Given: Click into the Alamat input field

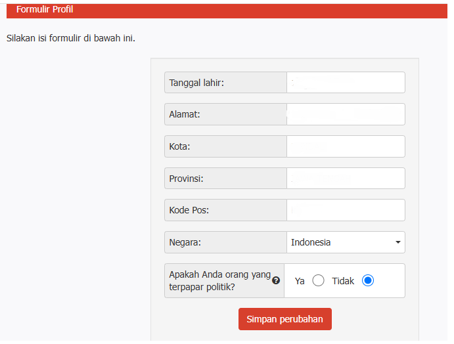Looking at the screenshot, I should (x=346, y=114).
